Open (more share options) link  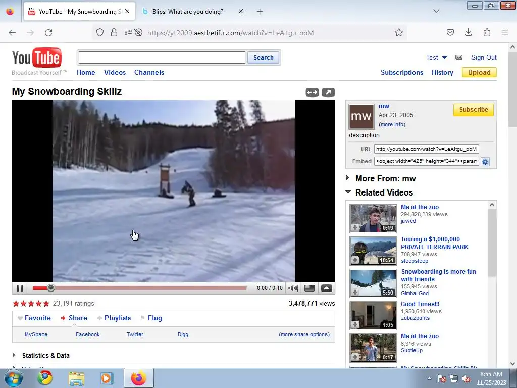coord(304,334)
